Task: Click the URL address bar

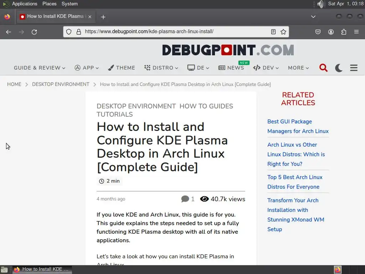Action: click(x=176, y=32)
